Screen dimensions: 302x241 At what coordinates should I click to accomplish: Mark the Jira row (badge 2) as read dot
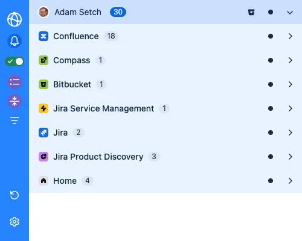(271, 133)
